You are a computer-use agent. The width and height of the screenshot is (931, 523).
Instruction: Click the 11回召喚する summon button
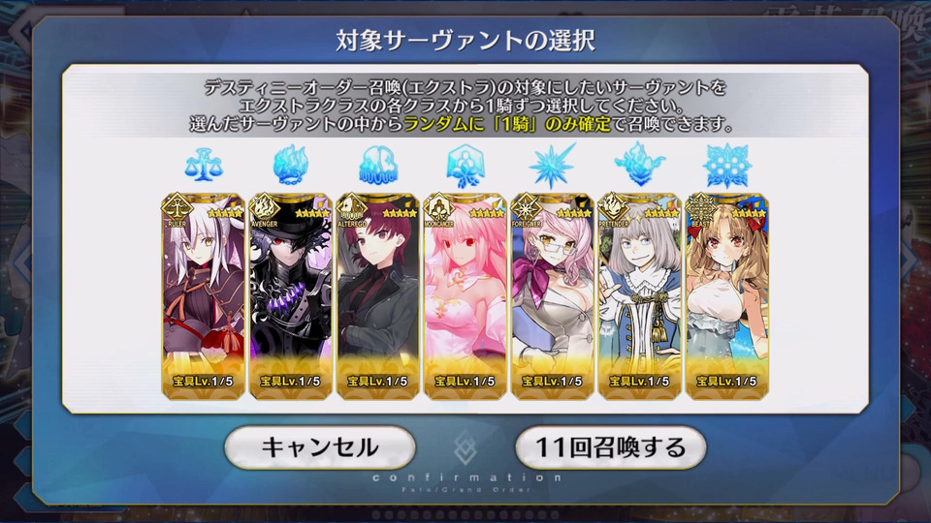[610, 447]
